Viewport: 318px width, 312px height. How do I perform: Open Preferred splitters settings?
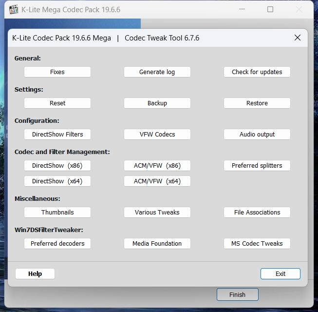(x=257, y=166)
